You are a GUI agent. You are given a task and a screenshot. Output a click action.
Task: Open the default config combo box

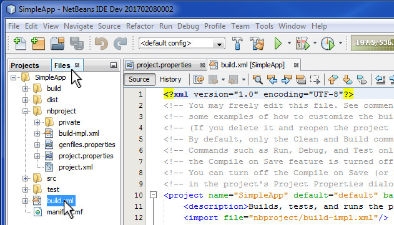(182, 44)
